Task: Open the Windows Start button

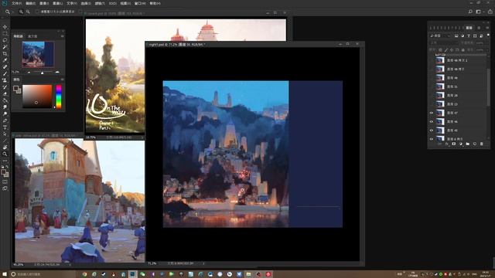Action: pos(5,274)
